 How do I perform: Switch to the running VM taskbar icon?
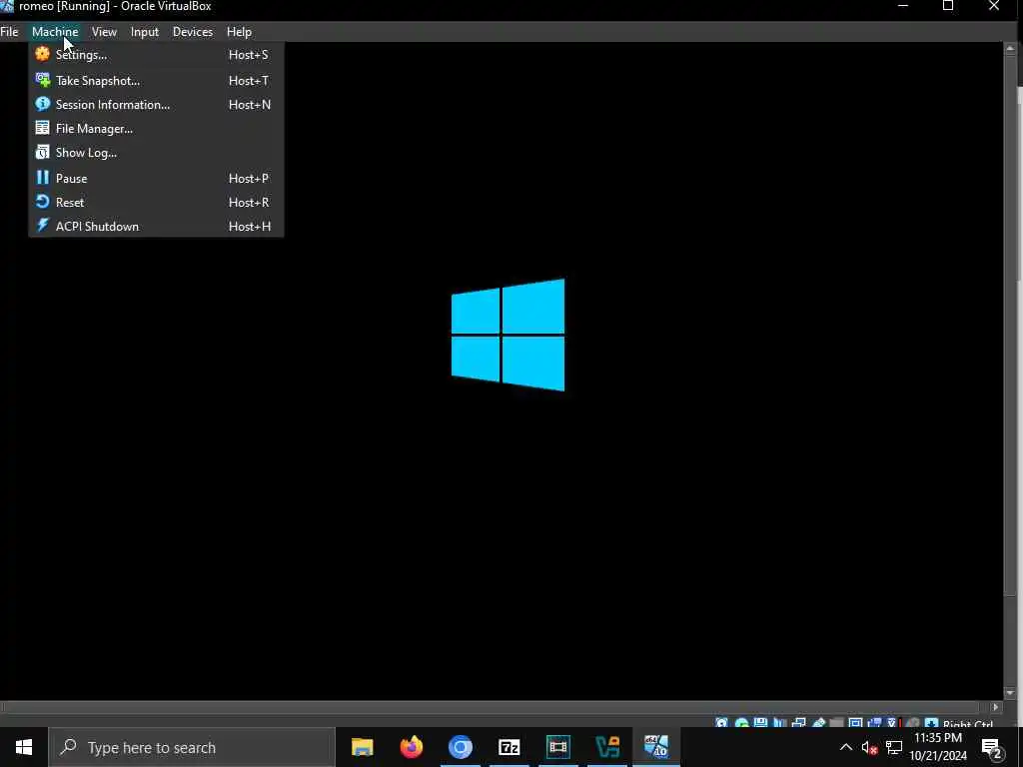point(656,747)
